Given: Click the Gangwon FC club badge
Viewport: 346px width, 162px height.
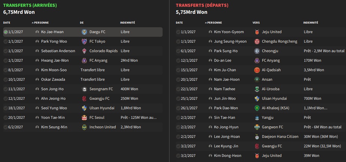Looking at the screenshot, I should [x=257, y=127].
